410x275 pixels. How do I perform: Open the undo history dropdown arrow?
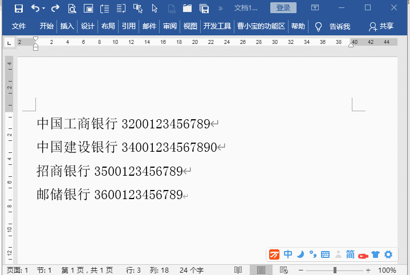click(x=43, y=9)
